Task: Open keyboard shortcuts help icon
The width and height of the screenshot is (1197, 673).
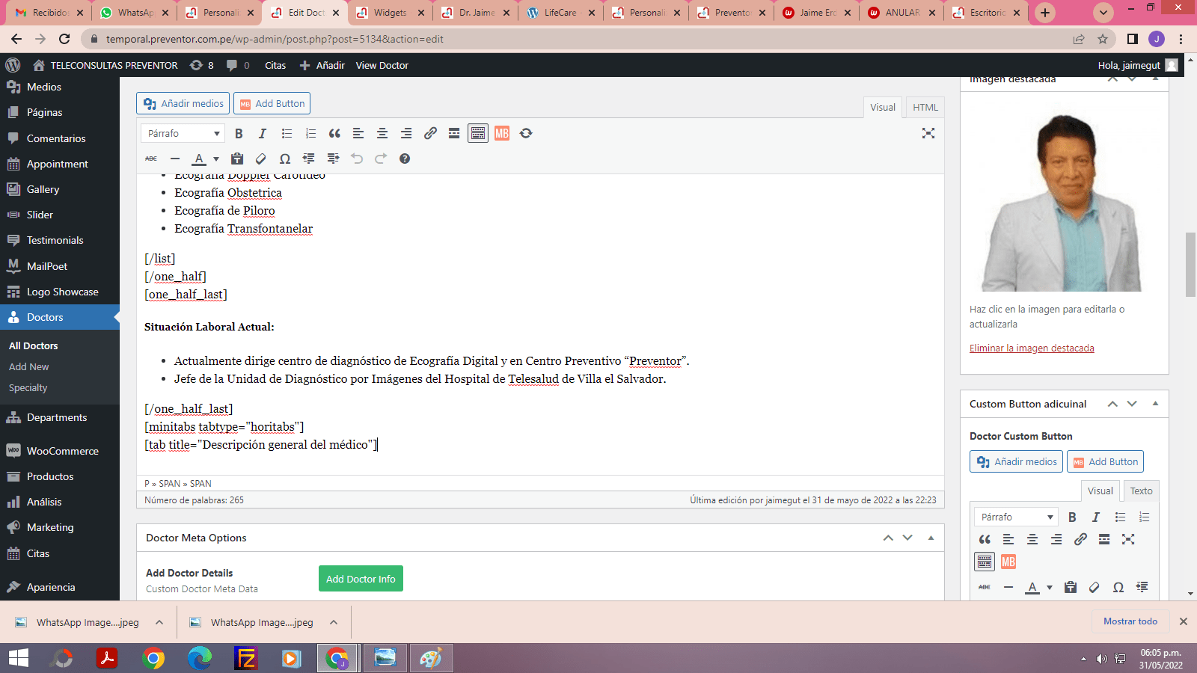Action: tap(405, 159)
